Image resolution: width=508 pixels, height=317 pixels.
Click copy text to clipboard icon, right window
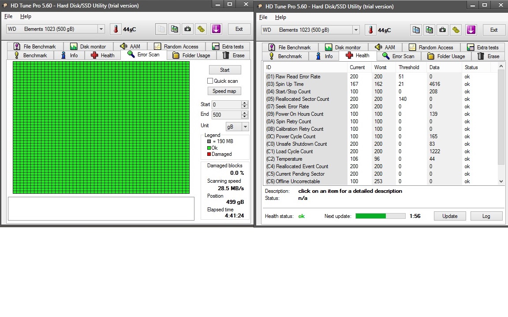pos(416,30)
